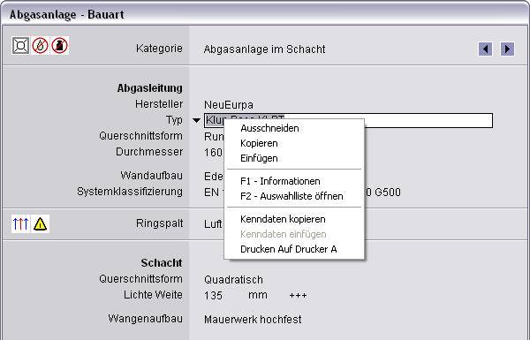Choose Kopieren from context menu

click(x=259, y=143)
